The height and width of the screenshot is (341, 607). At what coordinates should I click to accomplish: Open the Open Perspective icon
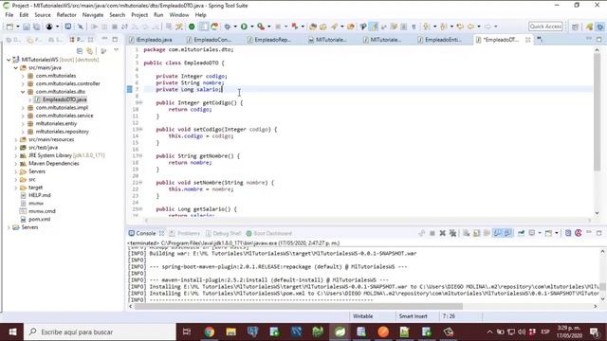coord(576,27)
